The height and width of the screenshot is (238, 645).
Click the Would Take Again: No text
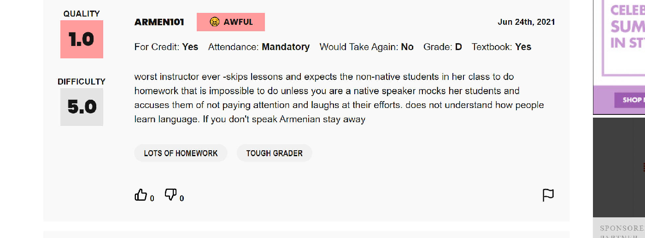[367, 47]
